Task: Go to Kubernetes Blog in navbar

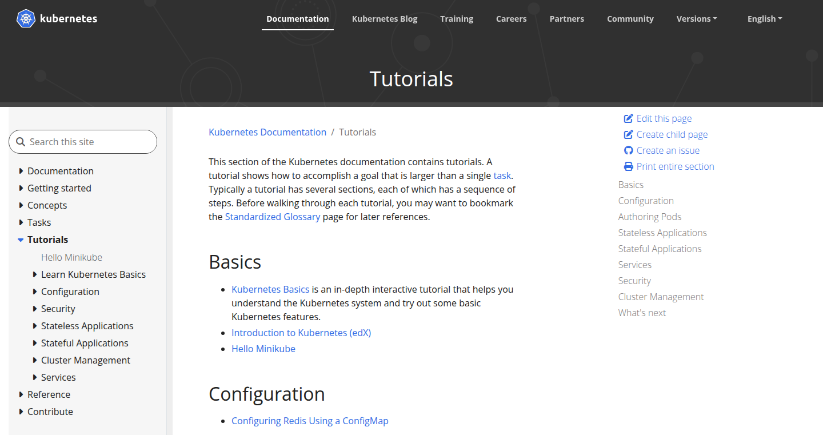Action: click(385, 19)
